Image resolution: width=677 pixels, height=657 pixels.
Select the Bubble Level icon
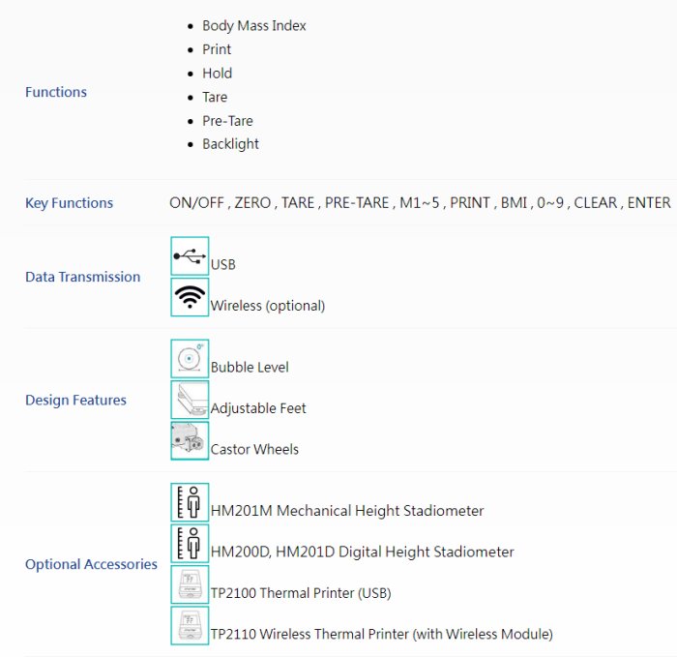coord(190,359)
